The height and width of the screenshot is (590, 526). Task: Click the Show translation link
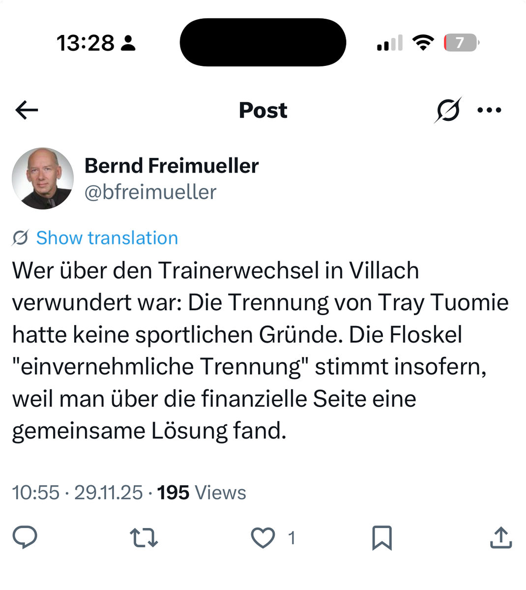click(107, 238)
